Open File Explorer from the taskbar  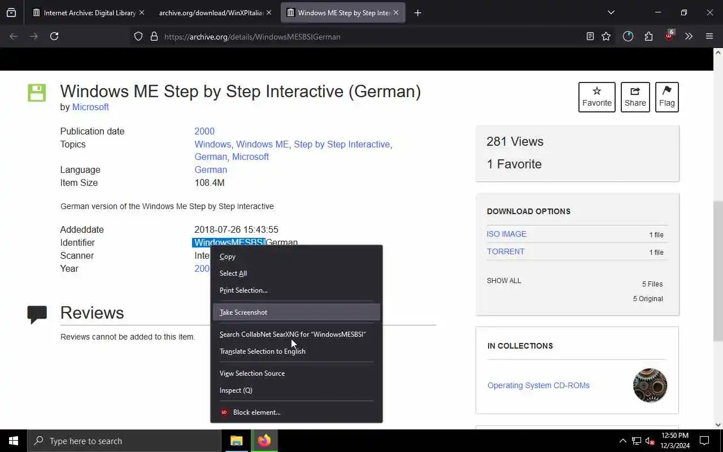[x=237, y=441]
